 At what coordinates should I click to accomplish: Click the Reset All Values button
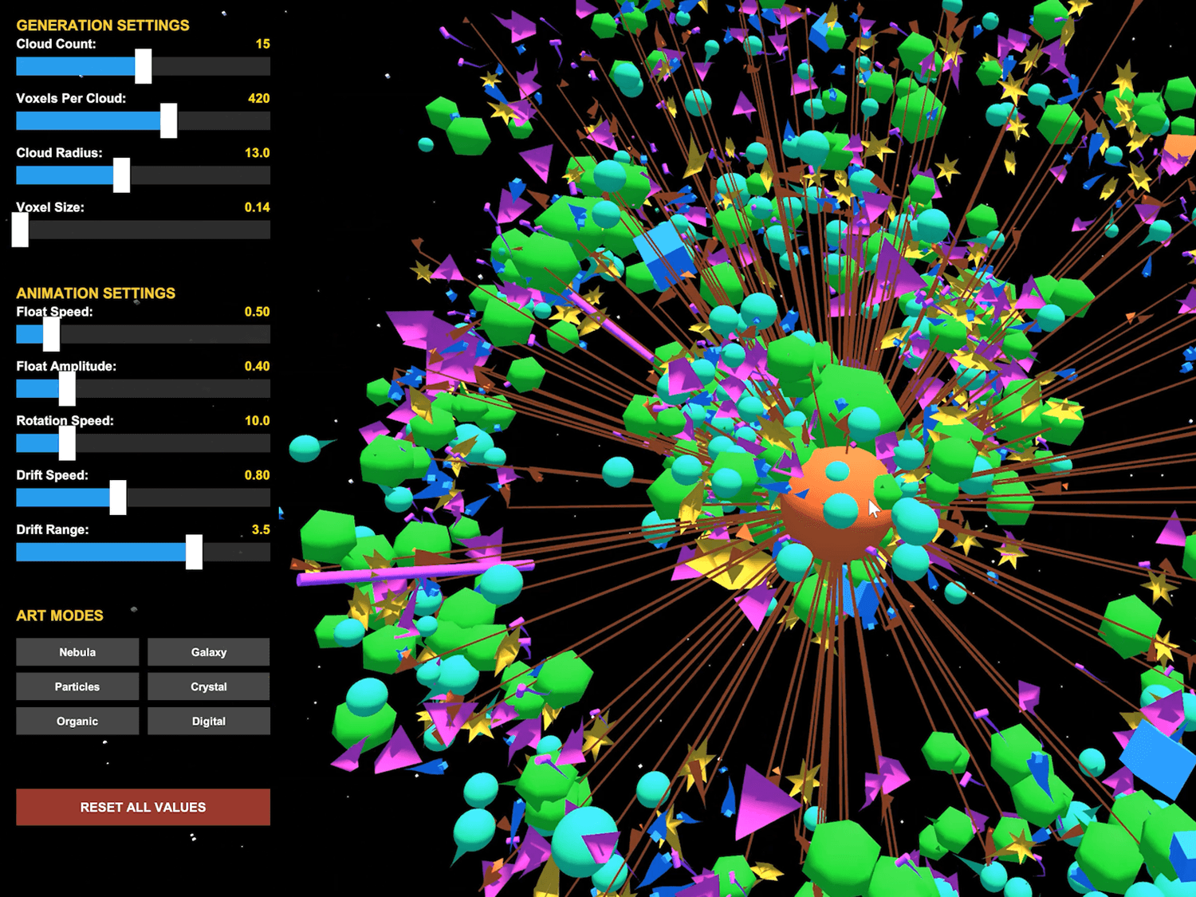pyautogui.click(x=143, y=807)
